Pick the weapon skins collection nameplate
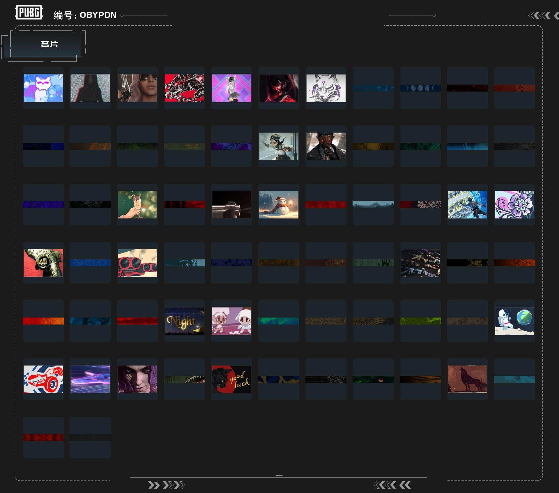This screenshot has height=493, width=559. 420,263
